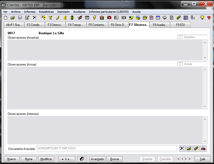Click the open red book icon
The width and height of the screenshot is (214, 164).
(164, 17)
